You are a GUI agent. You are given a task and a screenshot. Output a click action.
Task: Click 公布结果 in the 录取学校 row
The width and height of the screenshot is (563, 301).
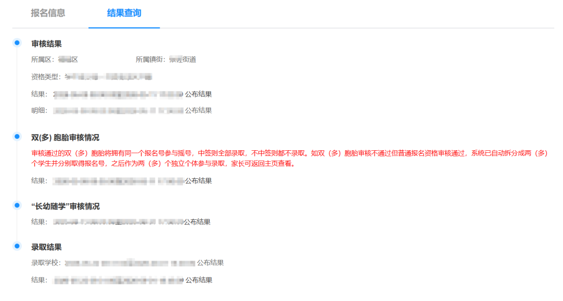(x=210, y=263)
